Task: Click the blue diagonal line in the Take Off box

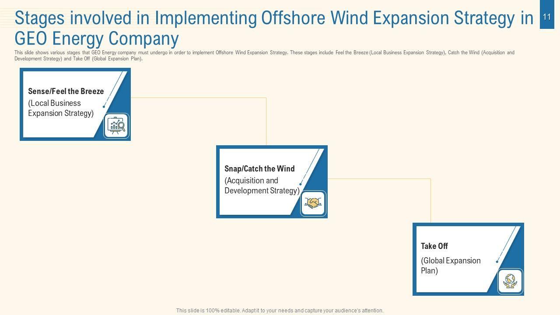Action: point(507,244)
